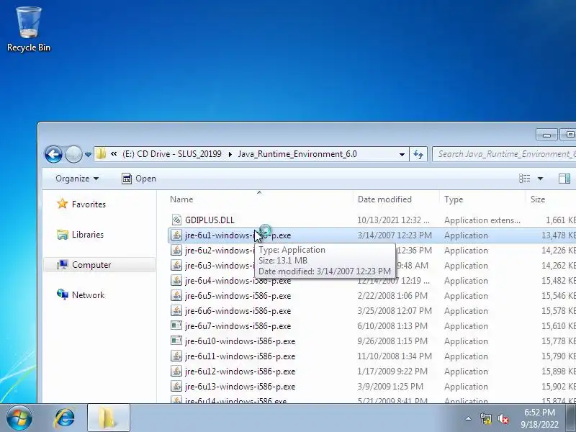Launch Internet Explorer from the taskbar
Image resolution: width=576 pixels, height=432 pixels.
(x=65, y=418)
